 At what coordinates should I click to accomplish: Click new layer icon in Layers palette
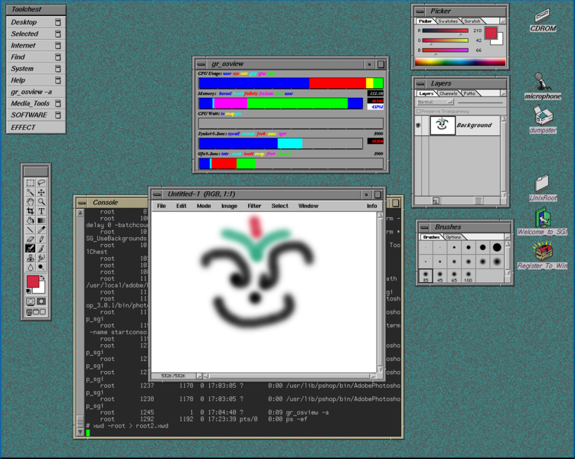[x=436, y=200]
